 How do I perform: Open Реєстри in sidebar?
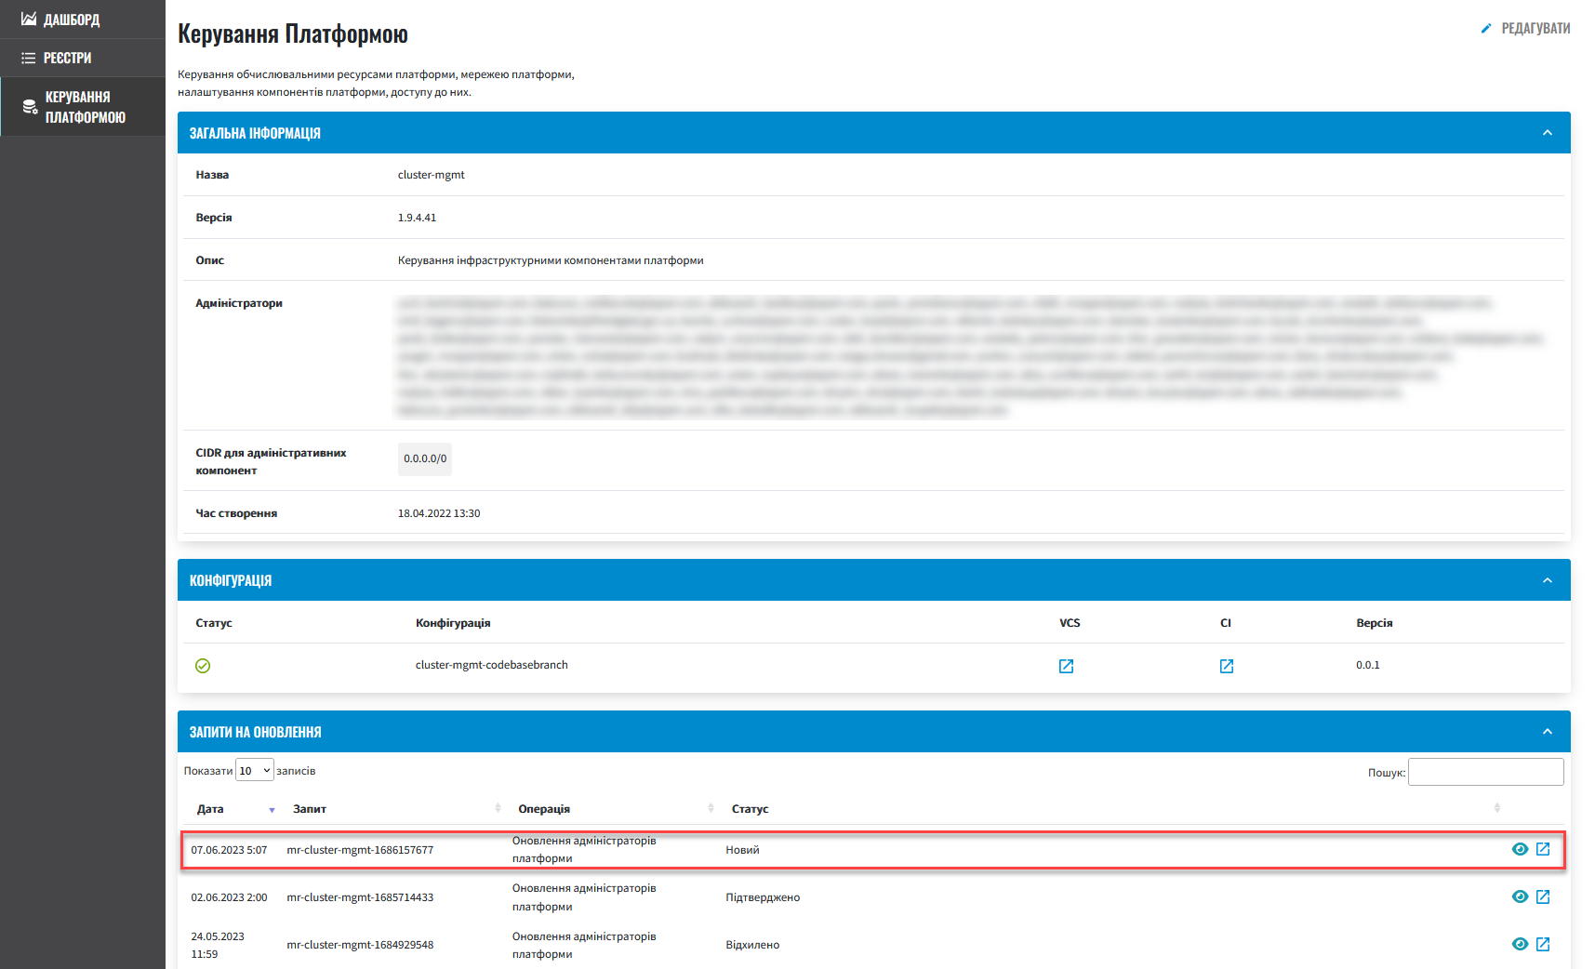click(67, 58)
